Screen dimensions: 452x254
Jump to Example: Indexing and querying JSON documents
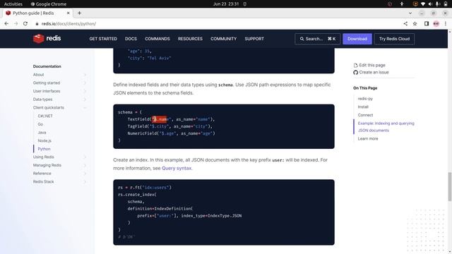point(386,127)
